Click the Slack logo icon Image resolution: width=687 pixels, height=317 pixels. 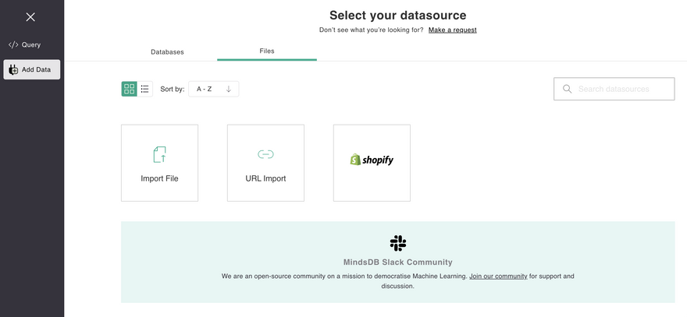(x=398, y=243)
